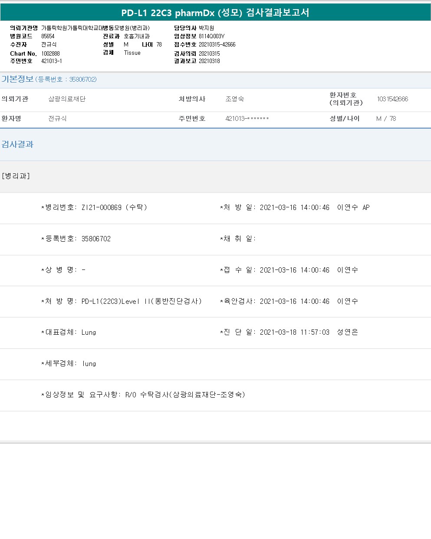Select the 검사의뢰 date '20210315'
This screenshot has width=431, height=539.
pyautogui.click(x=209, y=54)
